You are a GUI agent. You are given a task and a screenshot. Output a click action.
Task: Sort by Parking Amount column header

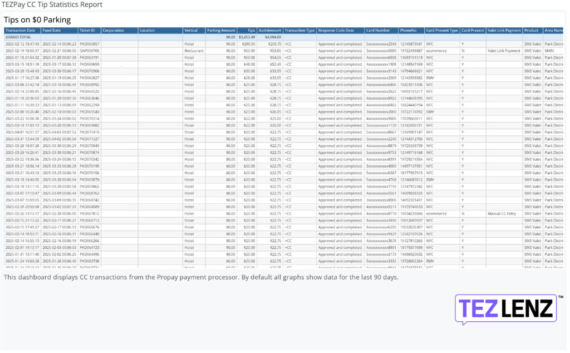[x=221, y=31]
